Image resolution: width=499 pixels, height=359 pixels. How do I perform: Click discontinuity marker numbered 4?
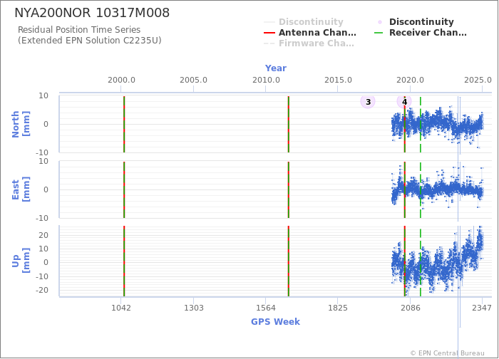point(404,102)
